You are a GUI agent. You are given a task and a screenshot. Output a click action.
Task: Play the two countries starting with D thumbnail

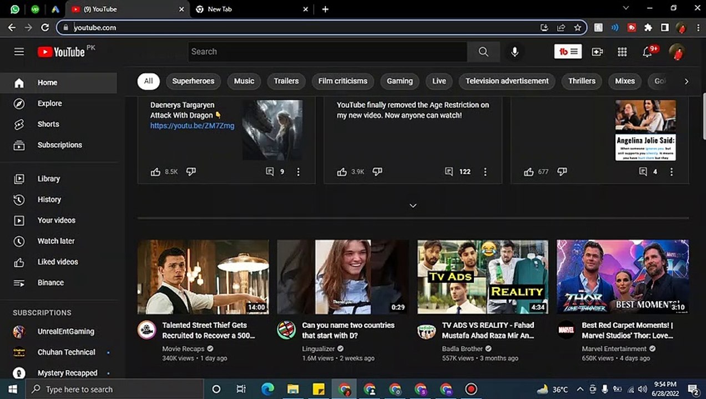pyautogui.click(x=343, y=277)
